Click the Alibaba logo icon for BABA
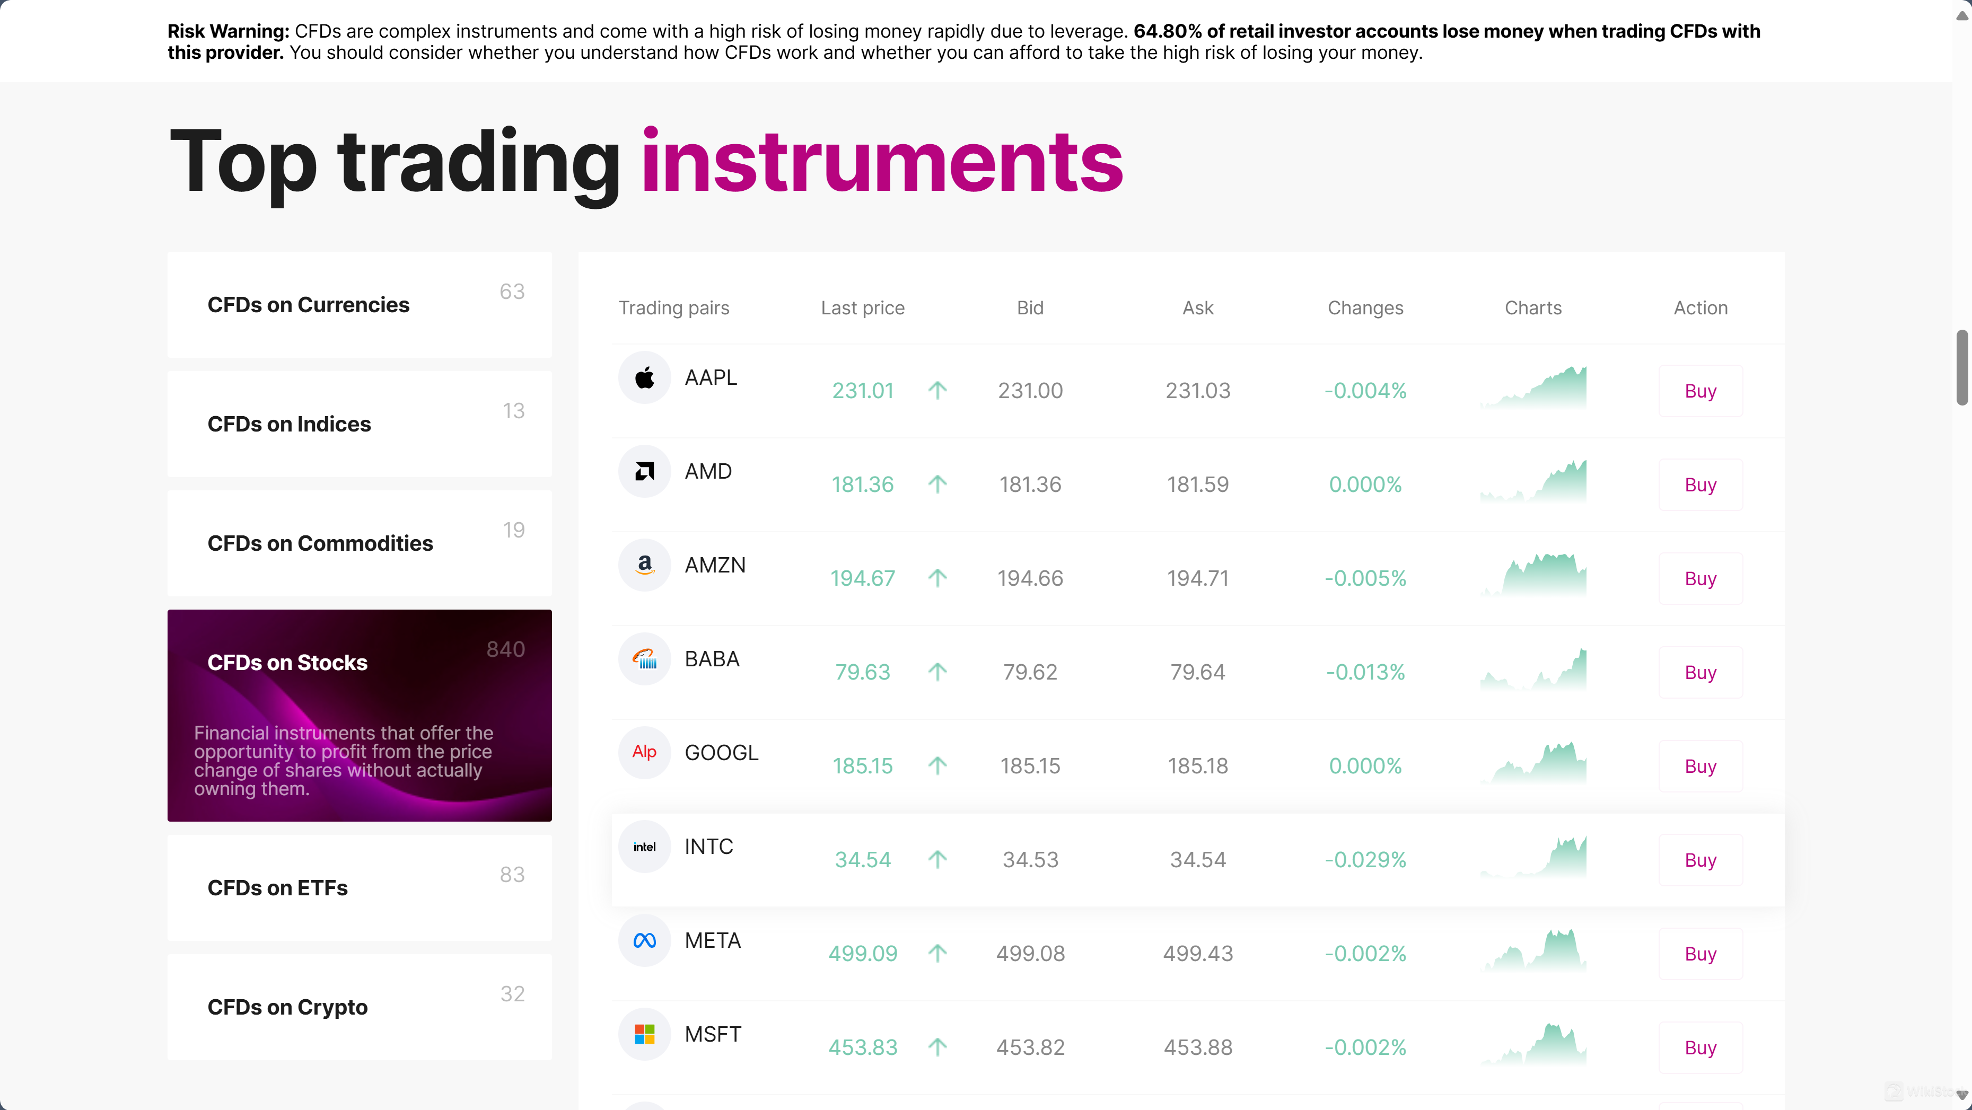1972x1110 pixels. [645, 659]
